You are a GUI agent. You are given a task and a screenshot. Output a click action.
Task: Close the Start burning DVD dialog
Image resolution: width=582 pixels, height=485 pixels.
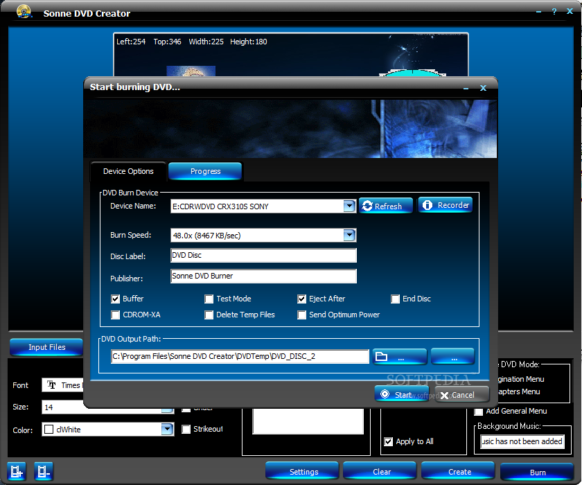point(483,88)
